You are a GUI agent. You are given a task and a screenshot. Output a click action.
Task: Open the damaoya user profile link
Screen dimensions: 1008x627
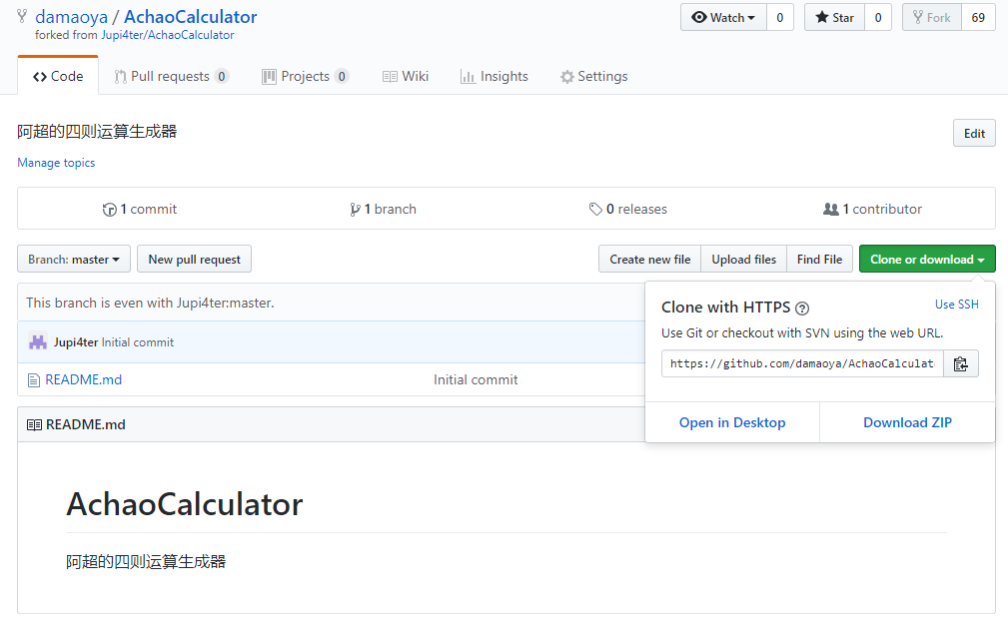[71, 17]
